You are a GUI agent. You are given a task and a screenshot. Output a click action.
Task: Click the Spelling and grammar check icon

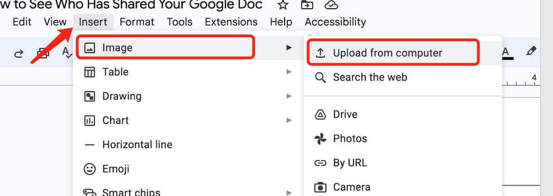[x=67, y=53]
